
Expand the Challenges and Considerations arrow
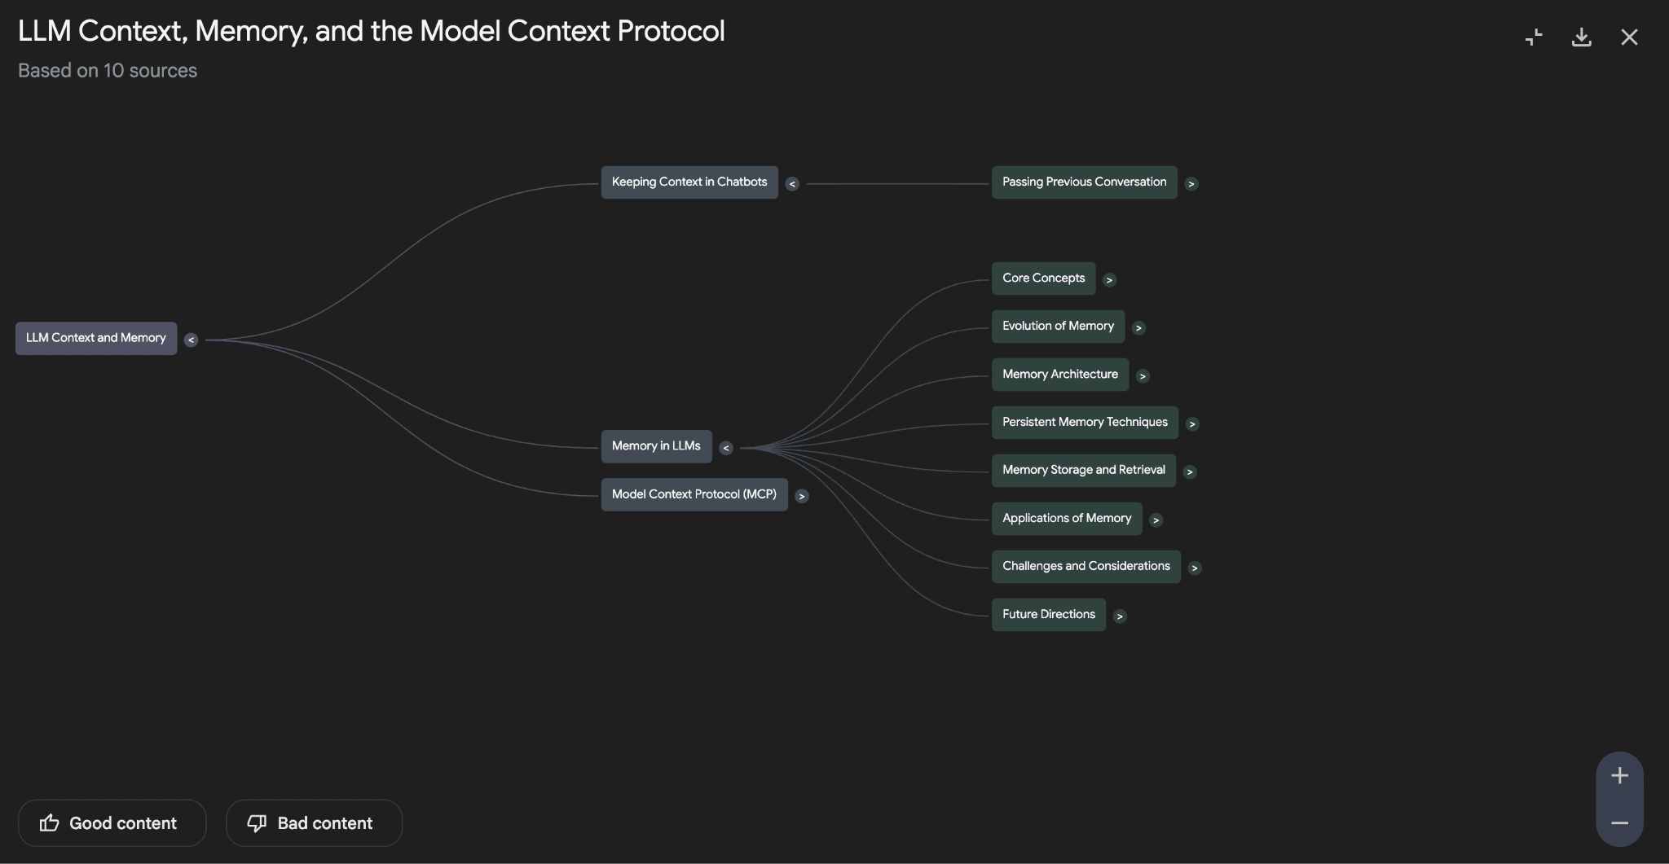coord(1195,568)
